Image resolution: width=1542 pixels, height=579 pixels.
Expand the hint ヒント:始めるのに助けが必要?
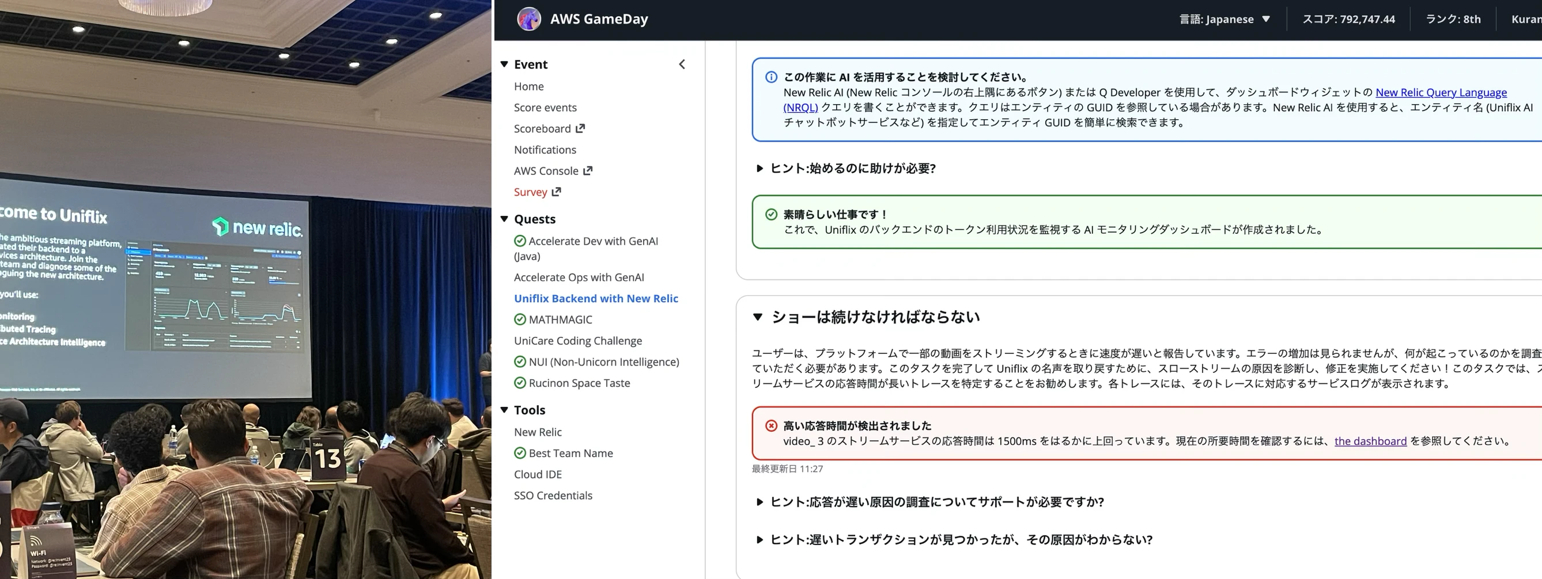[846, 168]
